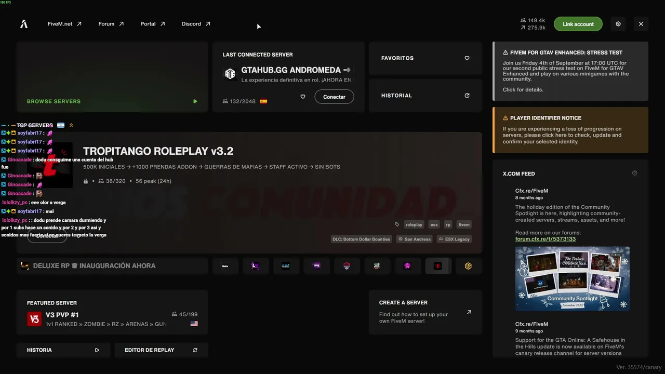Viewport: 665px width, 374px height.
Task: Close the FiveM launcher window
Action: [641, 24]
